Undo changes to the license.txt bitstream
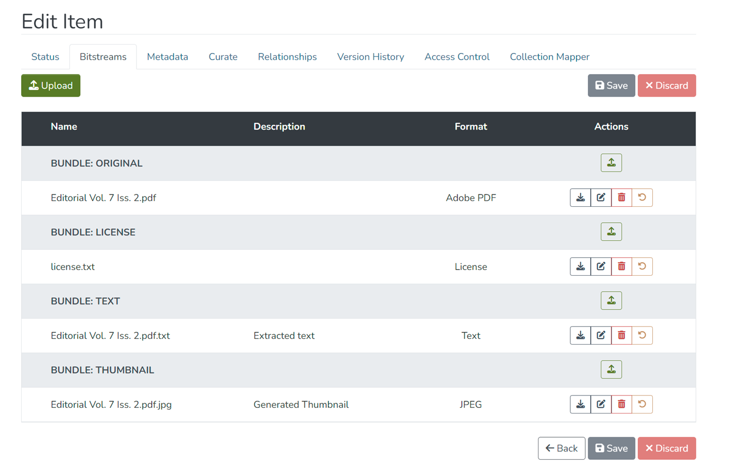 (642, 266)
